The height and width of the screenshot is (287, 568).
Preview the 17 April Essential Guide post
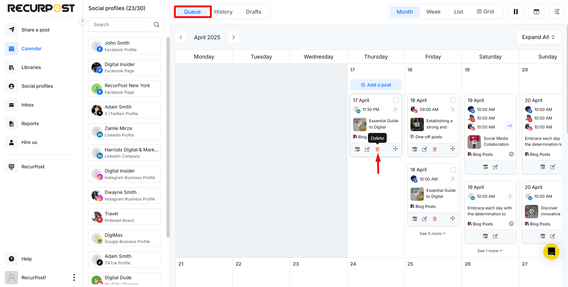point(358,149)
